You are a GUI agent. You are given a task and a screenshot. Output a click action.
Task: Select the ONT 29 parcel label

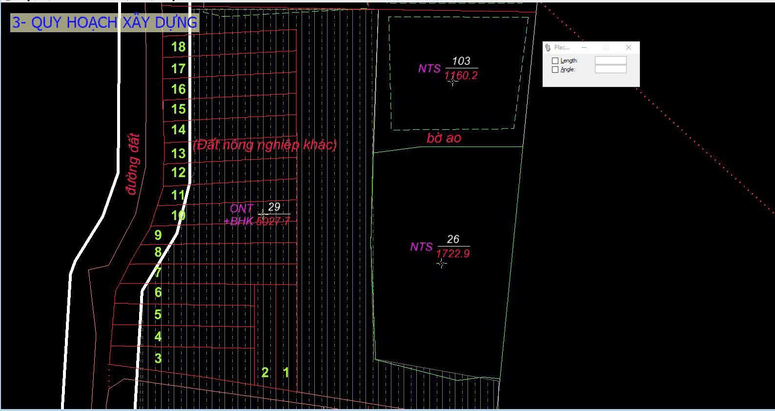coord(257,214)
